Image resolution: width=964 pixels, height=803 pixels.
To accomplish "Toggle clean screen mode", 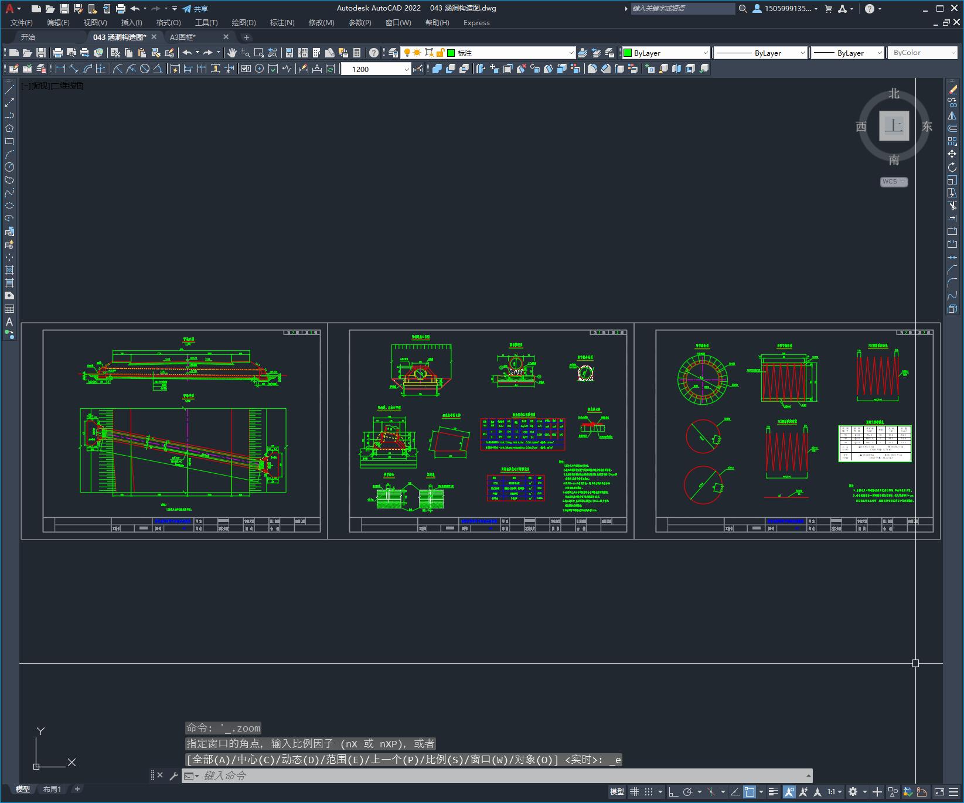I will 939,792.
